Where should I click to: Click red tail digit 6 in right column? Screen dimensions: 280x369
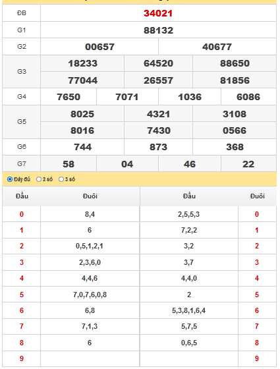click(x=257, y=310)
